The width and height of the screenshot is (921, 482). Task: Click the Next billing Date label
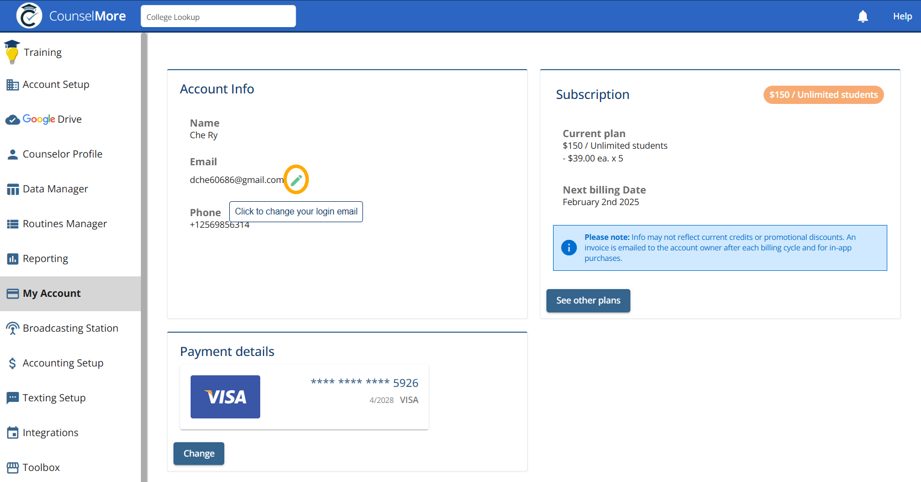click(x=604, y=190)
